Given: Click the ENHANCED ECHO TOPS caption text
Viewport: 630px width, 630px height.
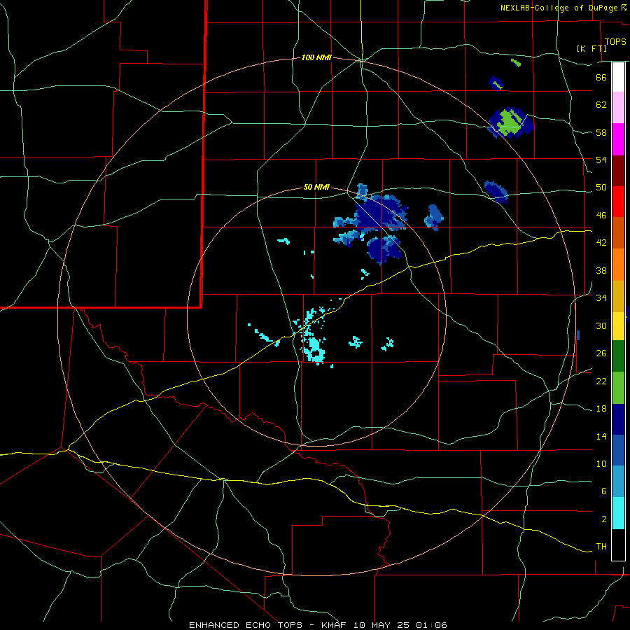Looking at the screenshot, I should tap(246, 625).
